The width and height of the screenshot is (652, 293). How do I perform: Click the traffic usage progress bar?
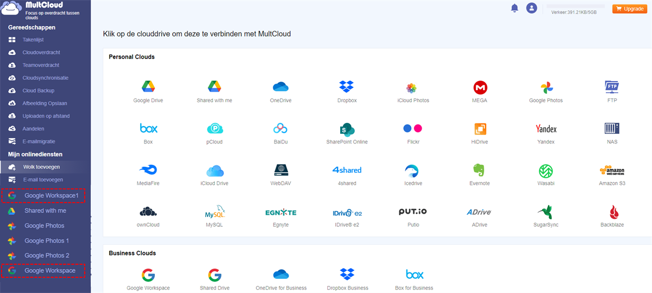575,6
